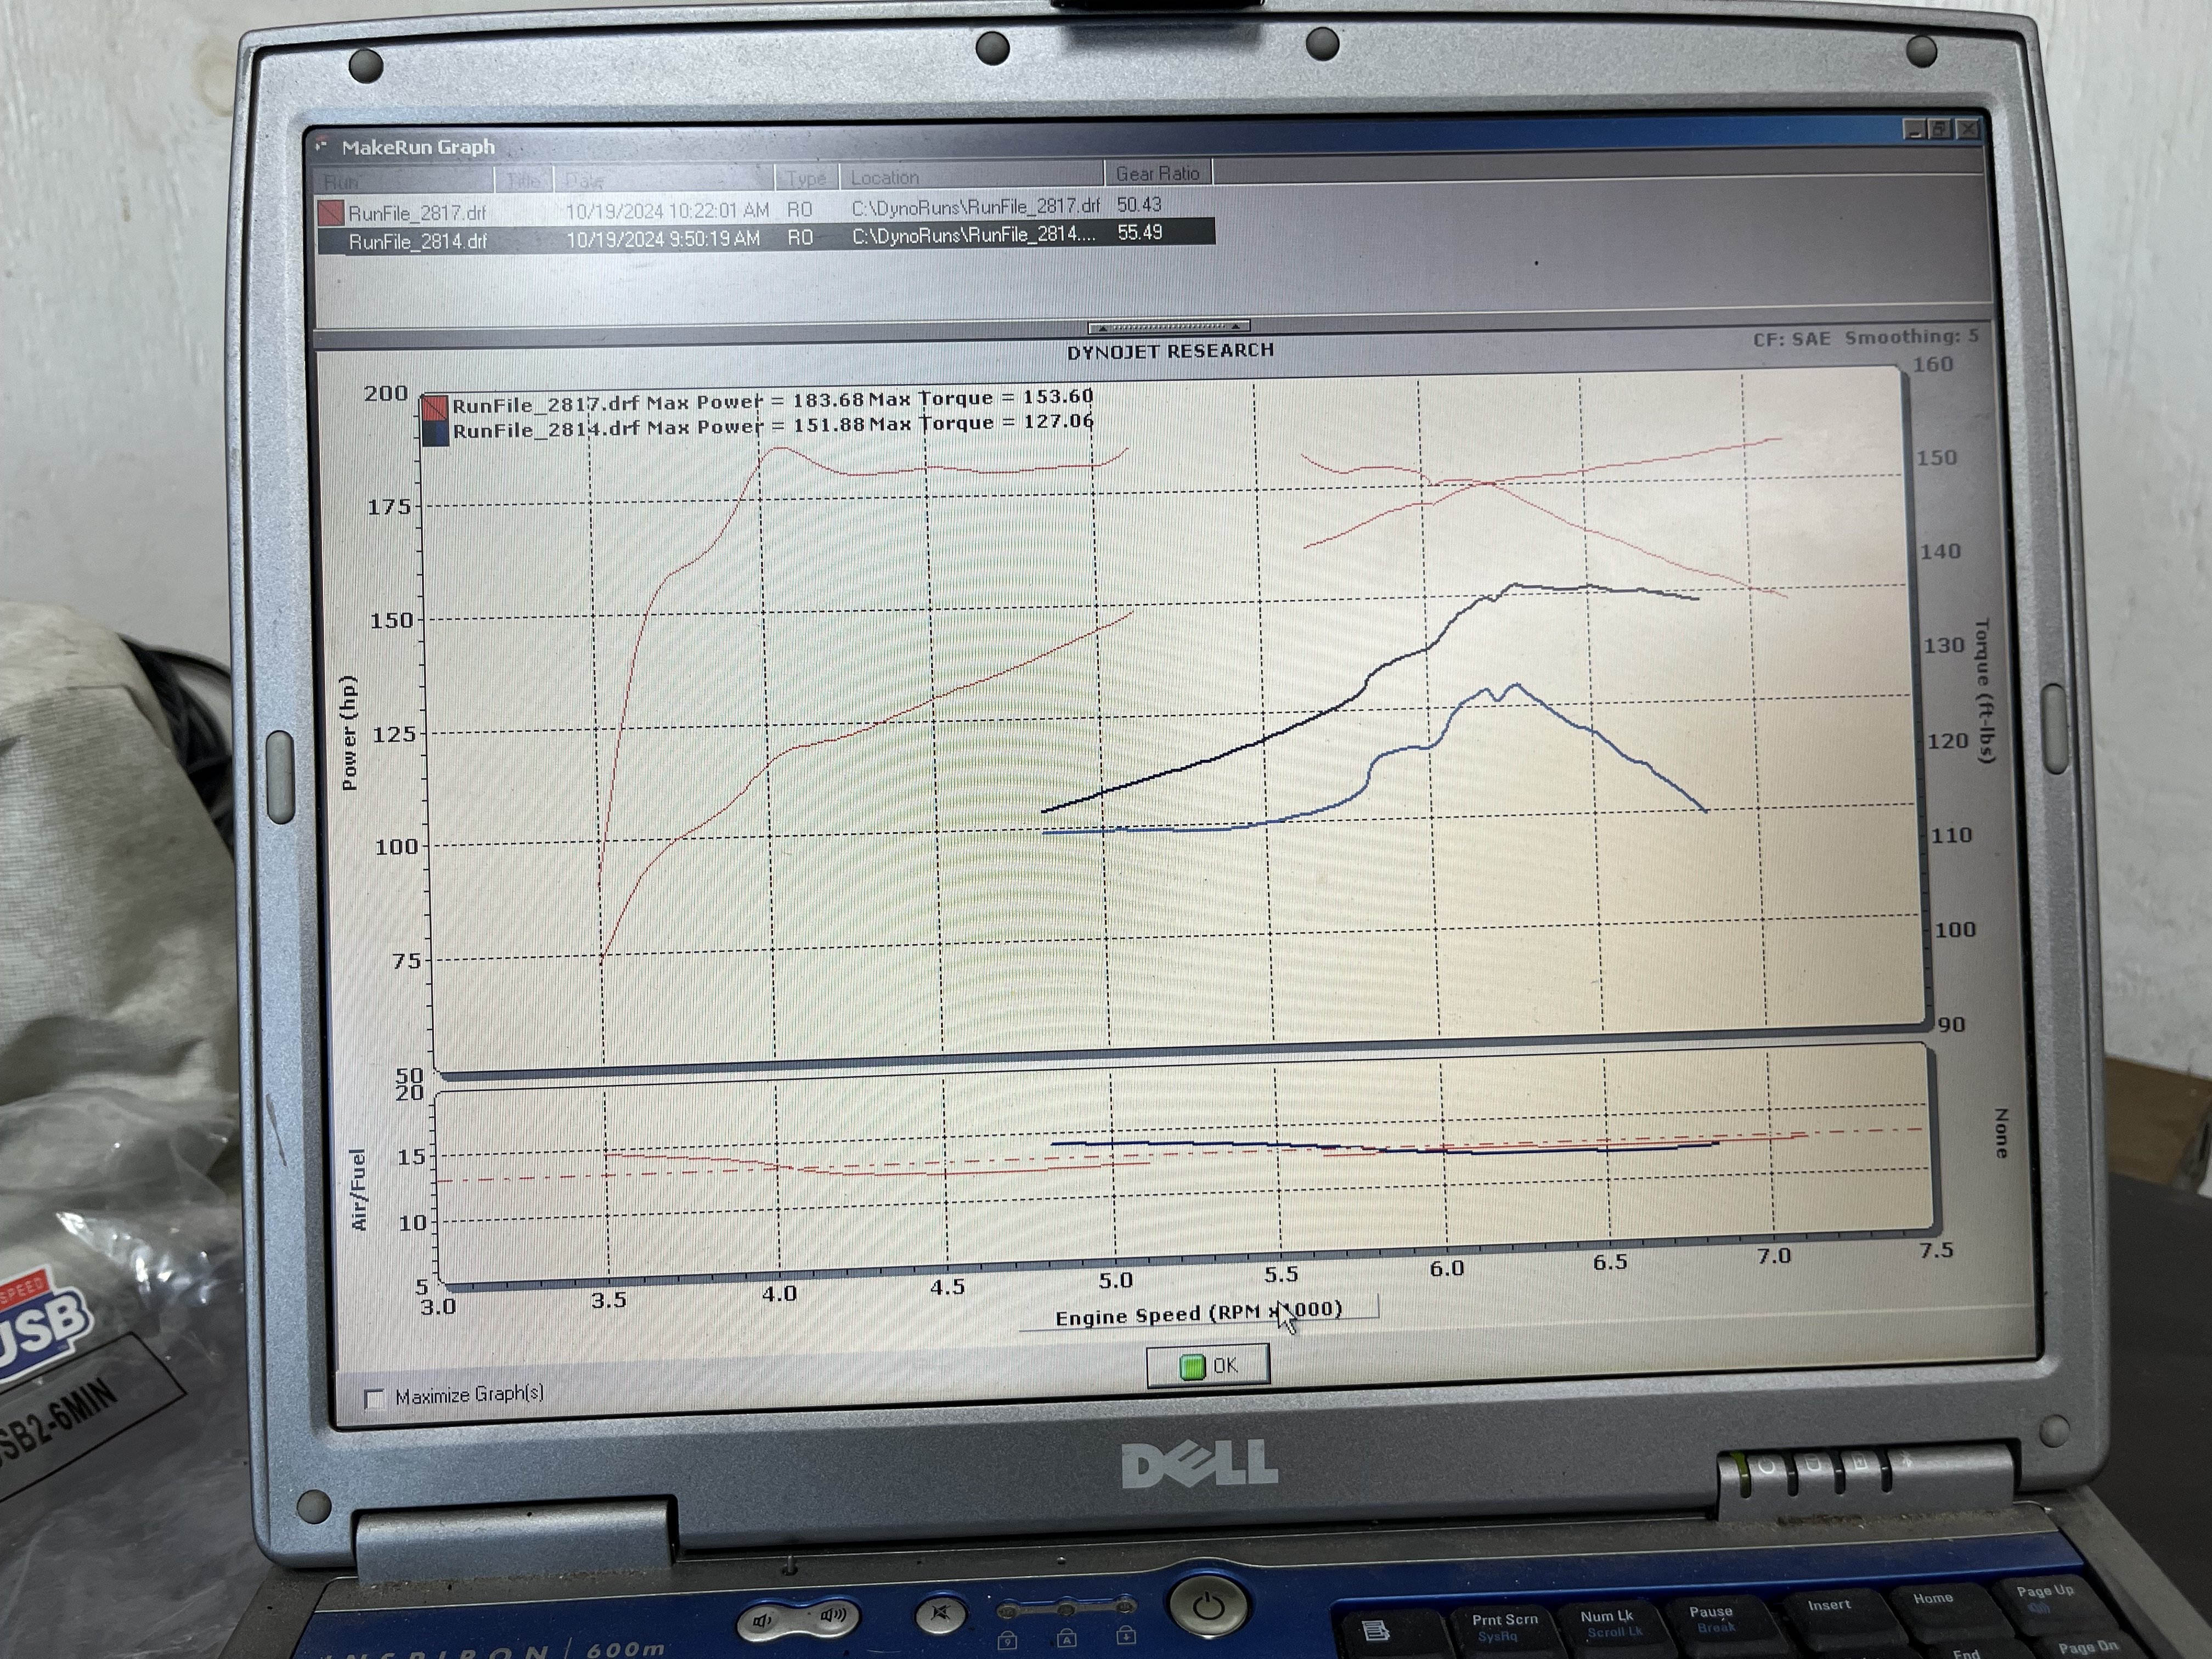Click the Run column header
The image size is (2212, 1659).
point(405,181)
